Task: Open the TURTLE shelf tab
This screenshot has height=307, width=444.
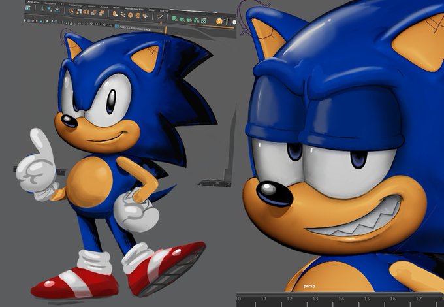Action: (x=164, y=11)
